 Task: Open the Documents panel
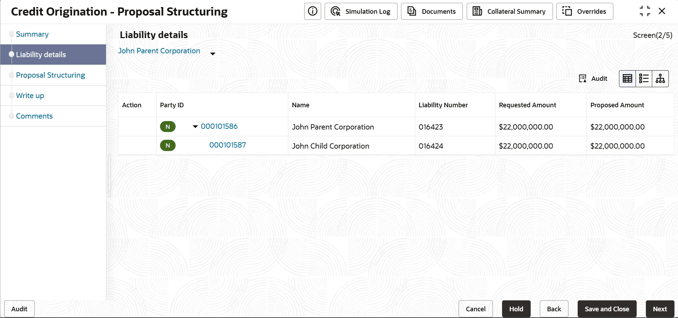(432, 11)
